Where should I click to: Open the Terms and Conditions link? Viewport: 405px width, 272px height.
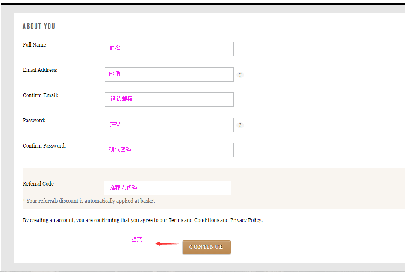[194, 220]
